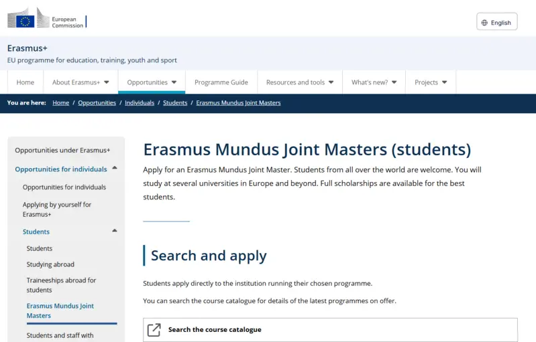
Task: Expand What's new? dropdown arrow
Action: (394, 82)
